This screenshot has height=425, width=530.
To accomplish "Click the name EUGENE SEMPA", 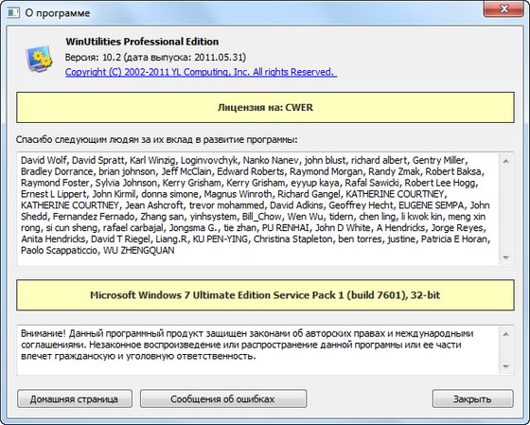I will click(432, 205).
